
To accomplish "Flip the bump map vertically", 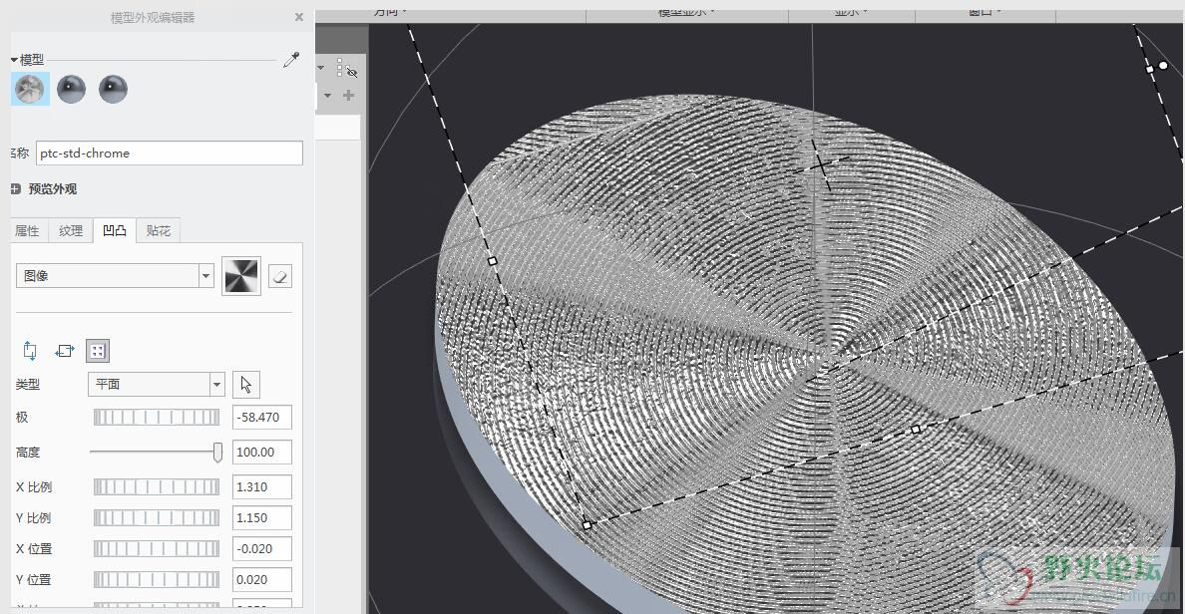I will pos(30,351).
